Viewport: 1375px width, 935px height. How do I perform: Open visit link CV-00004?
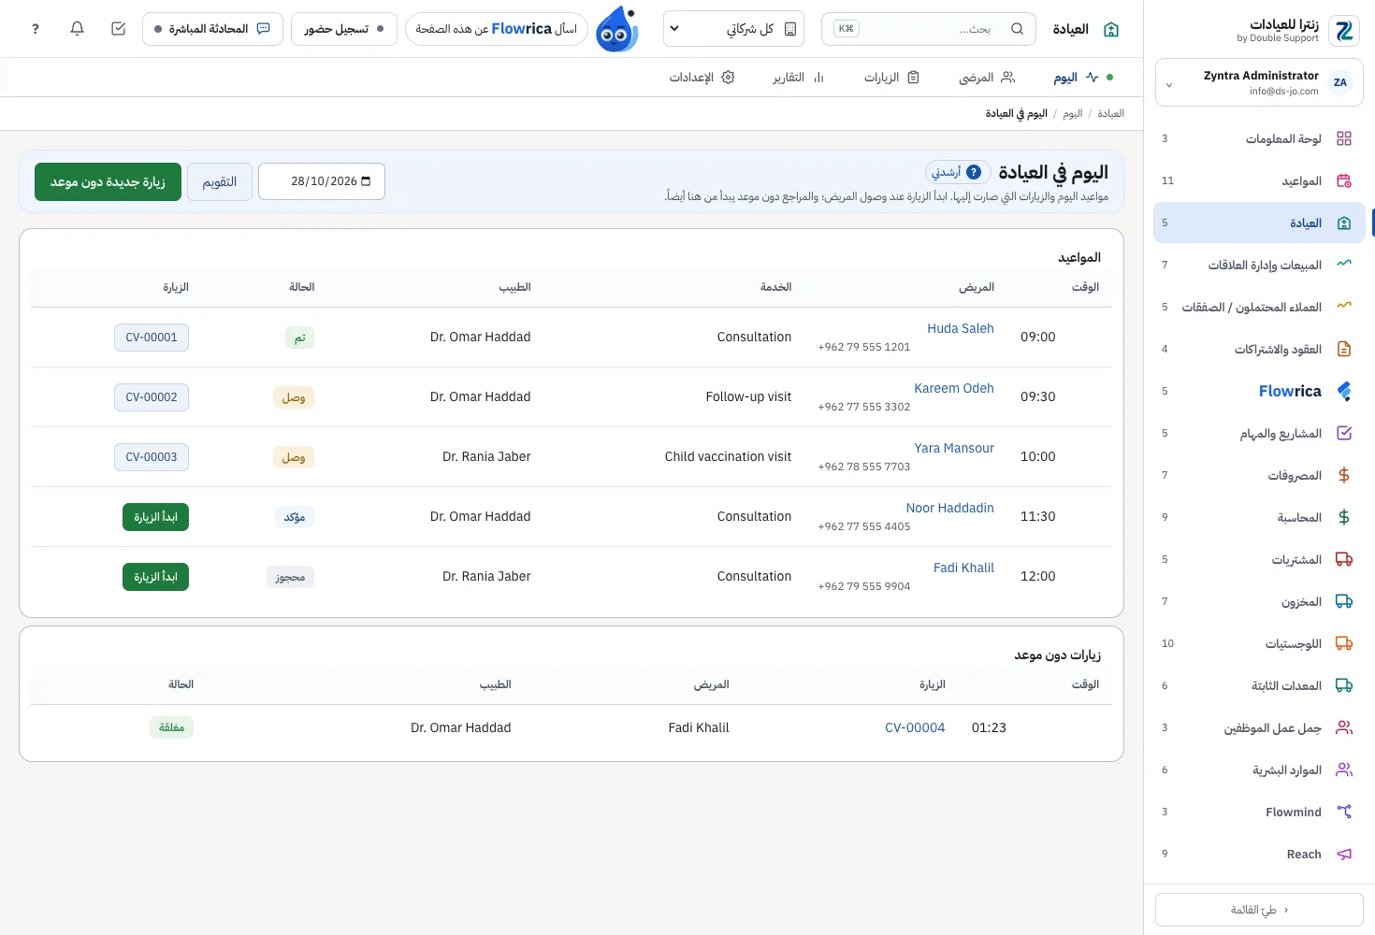(915, 727)
